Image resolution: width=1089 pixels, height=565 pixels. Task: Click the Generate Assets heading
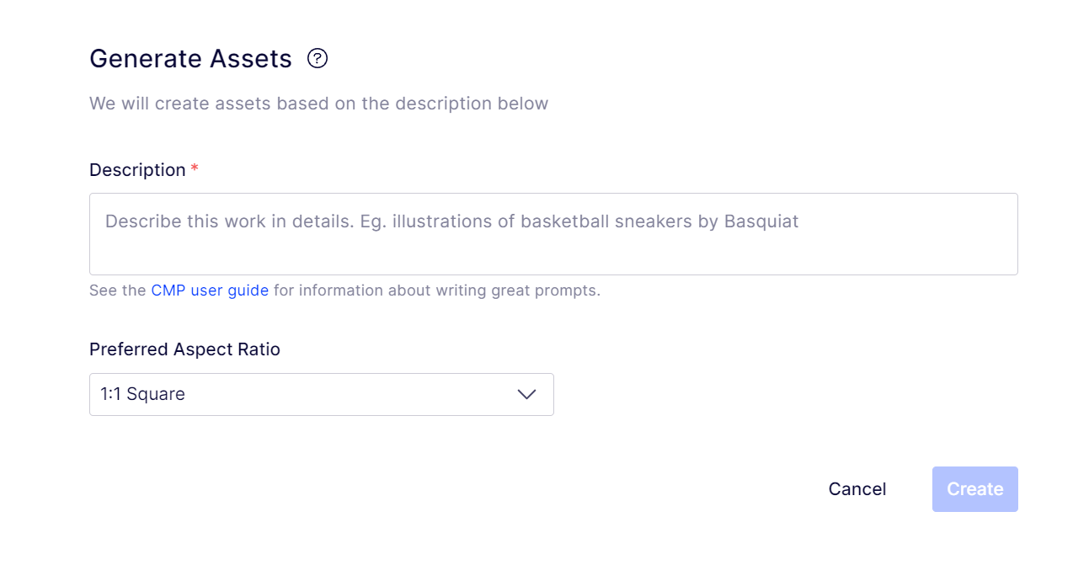(x=190, y=59)
